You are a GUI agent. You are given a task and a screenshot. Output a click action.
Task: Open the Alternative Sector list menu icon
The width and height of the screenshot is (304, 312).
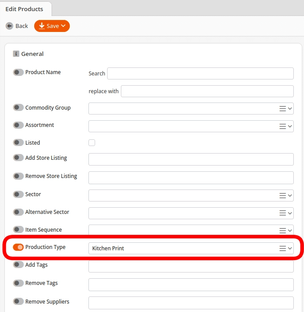coord(282,213)
